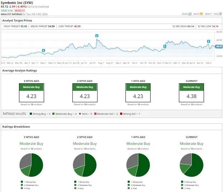Click the E earnings marker near May 1
The height and width of the screenshot is (192, 223).
(43, 50)
